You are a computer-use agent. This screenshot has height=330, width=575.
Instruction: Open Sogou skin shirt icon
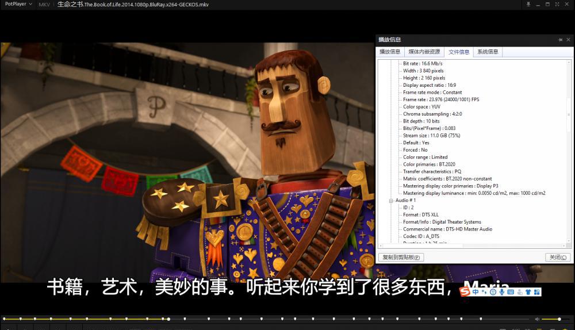[528, 292]
